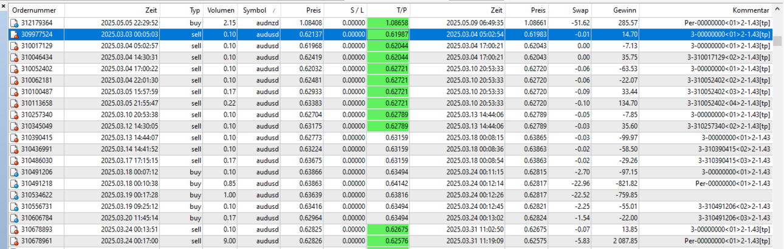784x249 pixels.
Task: Click close time 2025.03.31 11:19:09
Action: pos(475,241)
